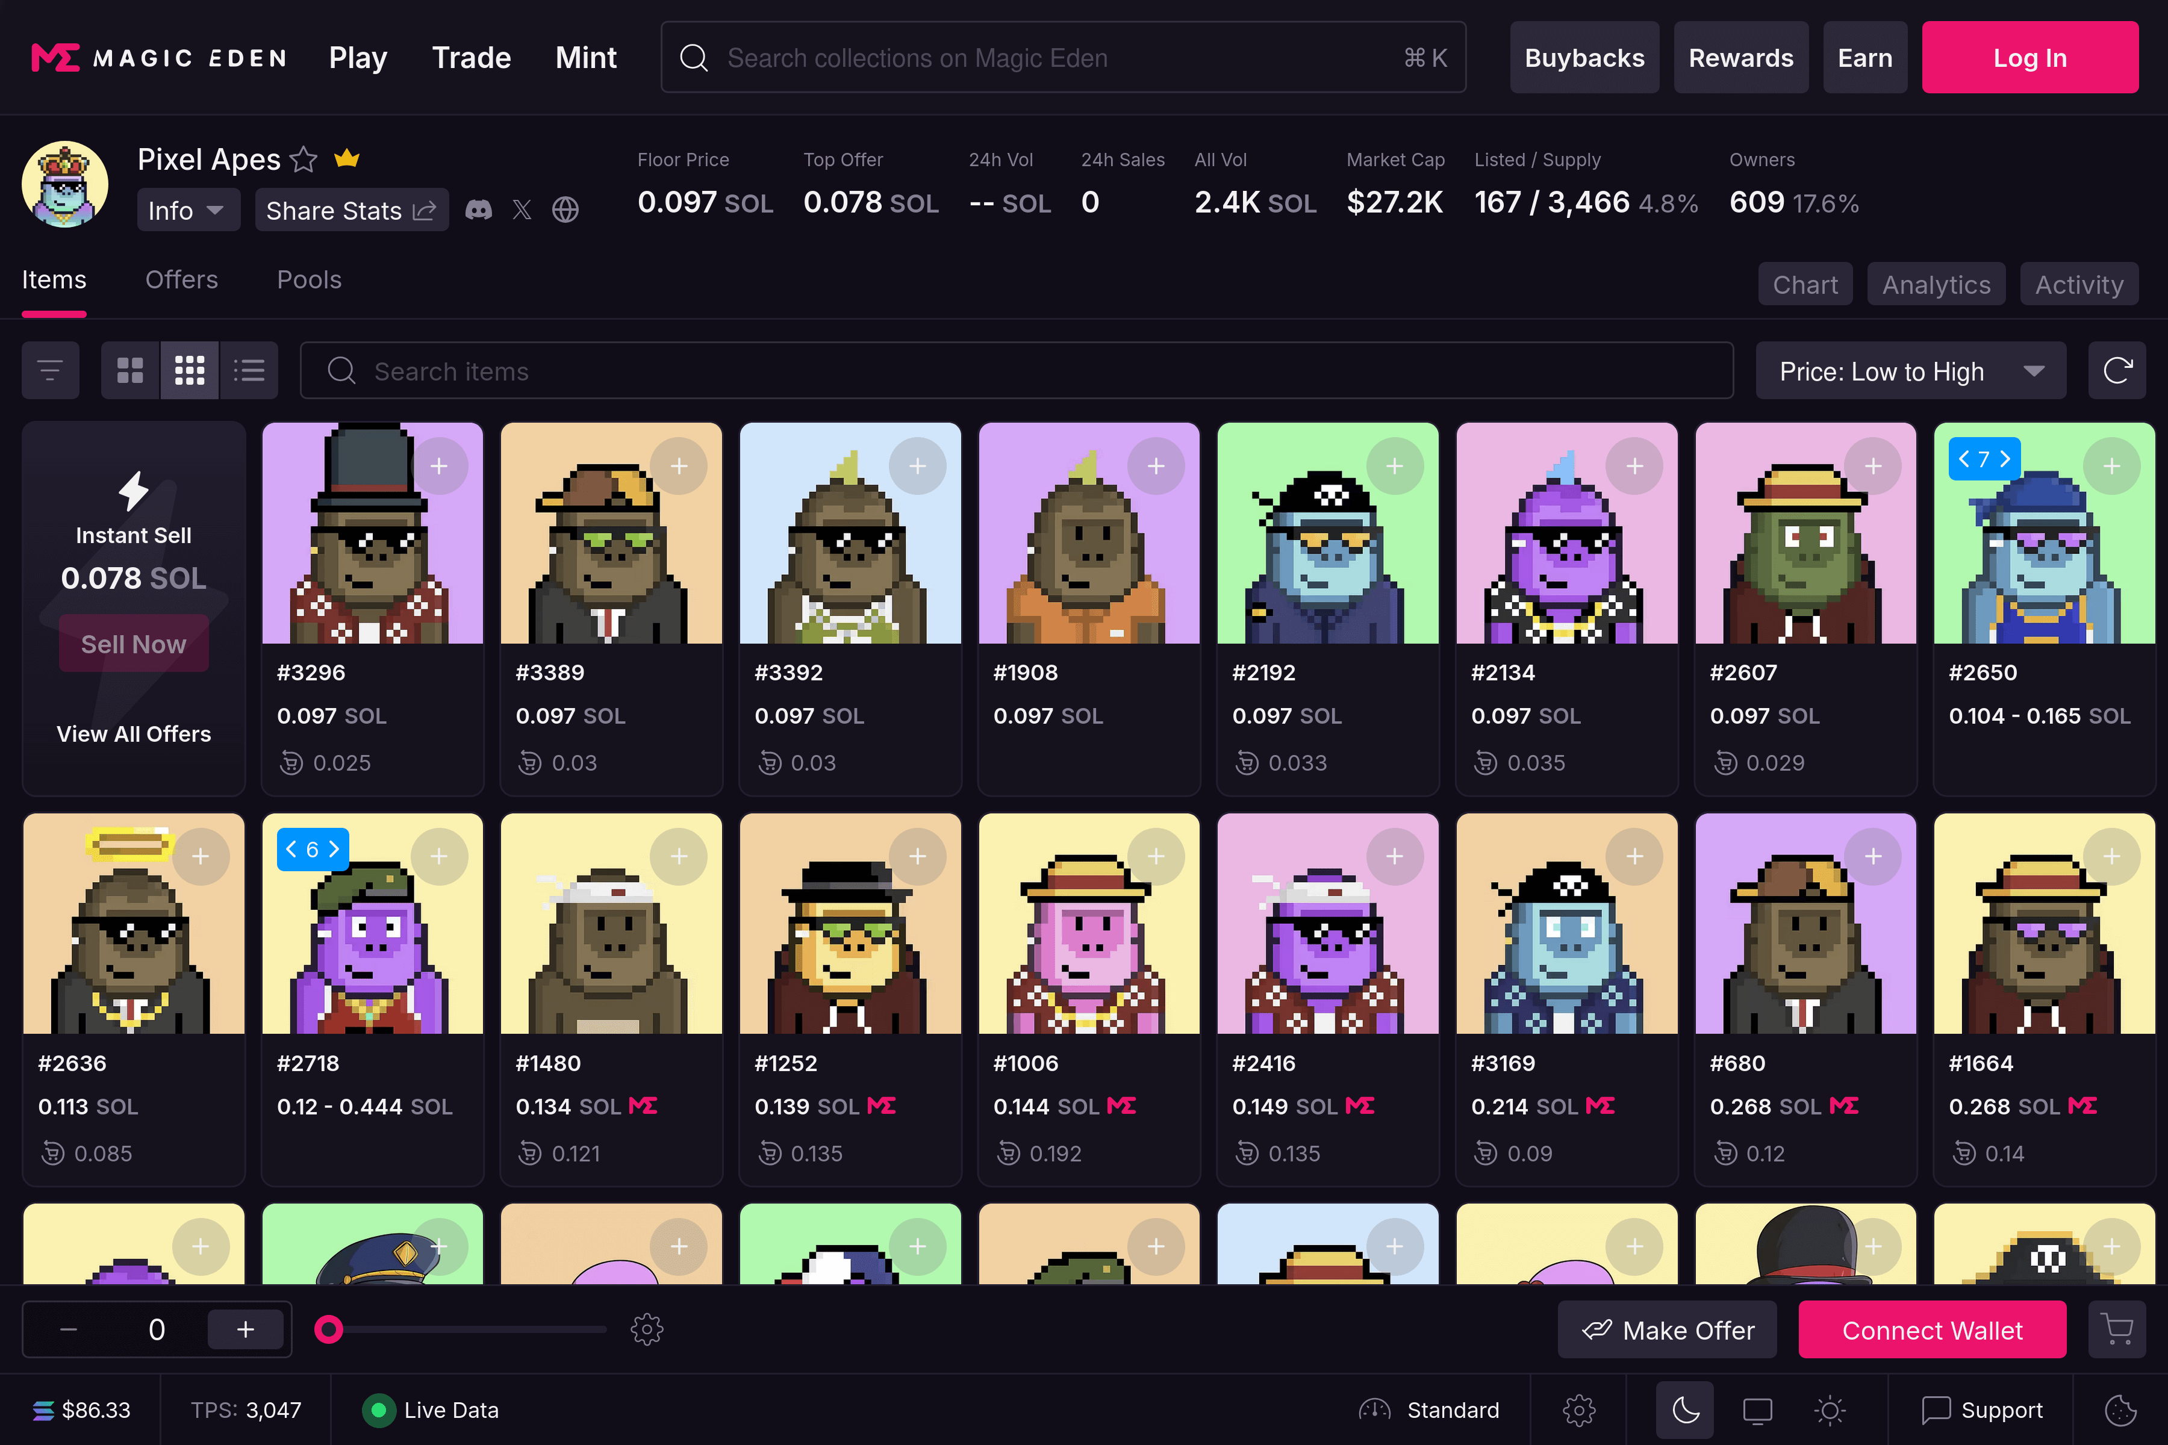Refresh the item listings
Screen dimensions: 2168x1445
coord(2117,370)
